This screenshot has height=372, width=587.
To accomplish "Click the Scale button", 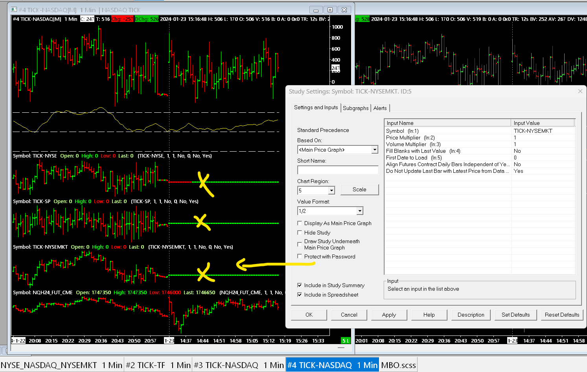I will click(359, 189).
